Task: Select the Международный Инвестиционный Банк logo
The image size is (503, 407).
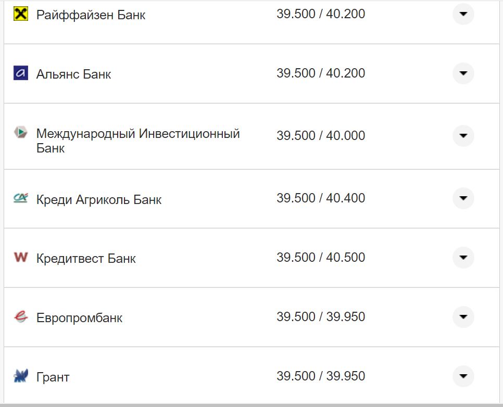Action: point(21,133)
